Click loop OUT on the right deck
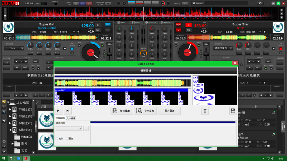 click(x=258, y=67)
